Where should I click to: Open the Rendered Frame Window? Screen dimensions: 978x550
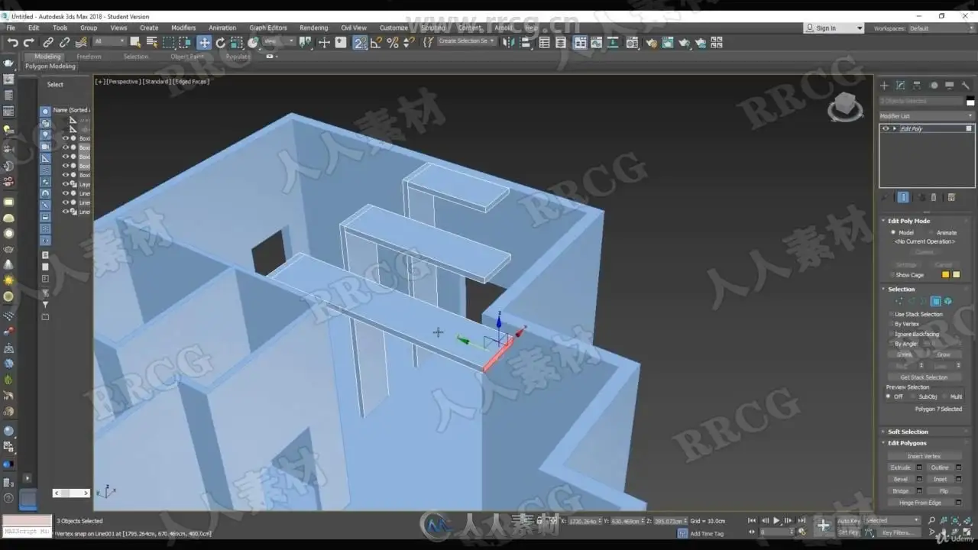pyautogui.click(x=666, y=43)
